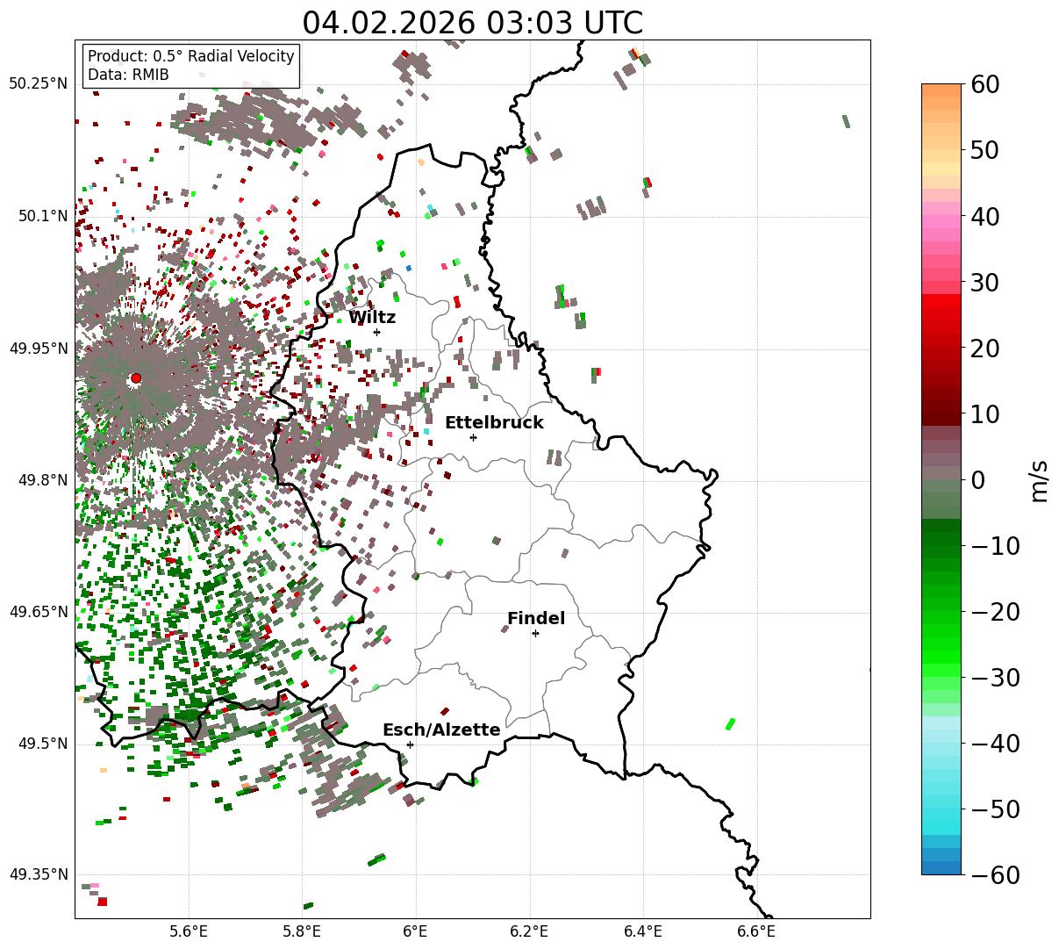This screenshot has width=1059, height=949.
Task: Click the colorbar tick label 50
Action: click(984, 150)
